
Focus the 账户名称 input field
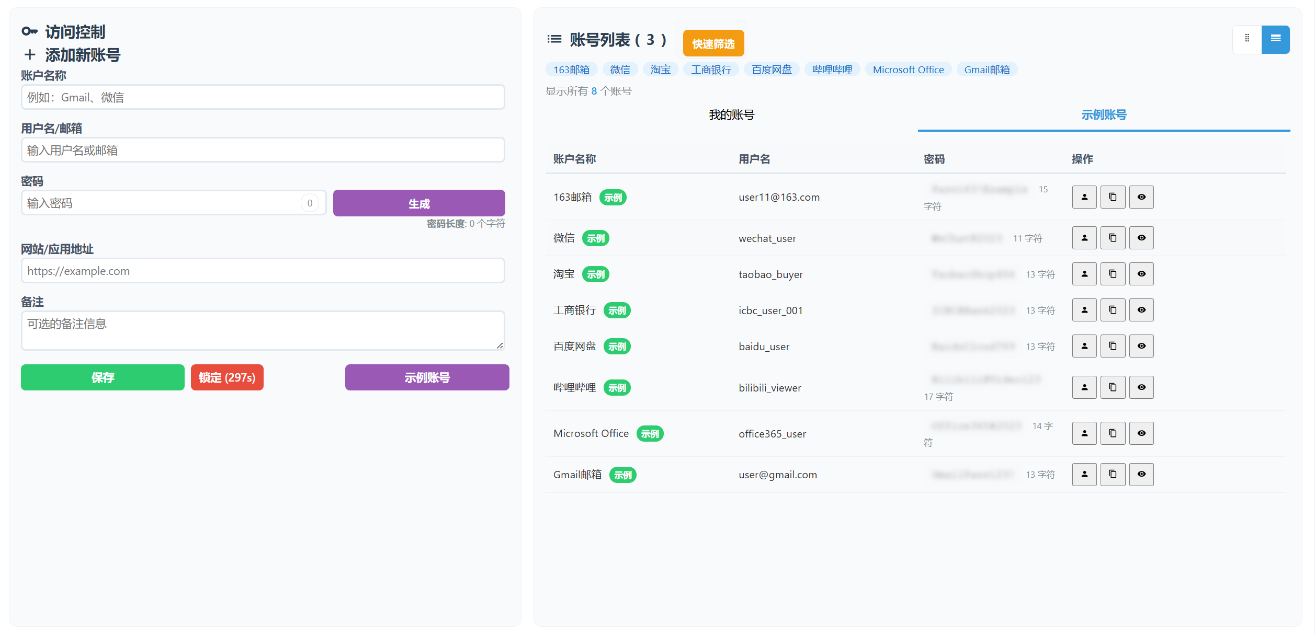click(263, 97)
